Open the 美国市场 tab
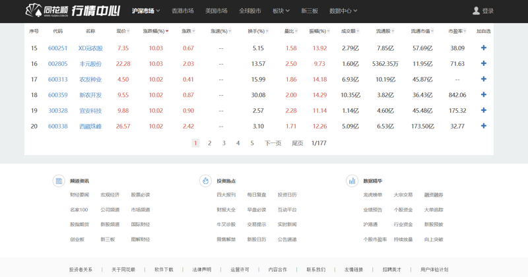This screenshot has height=277, width=528. point(216,11)
